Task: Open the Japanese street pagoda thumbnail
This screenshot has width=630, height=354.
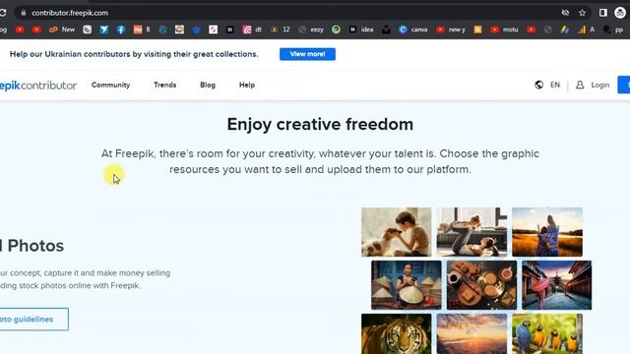Action: (x=557, y=285)
